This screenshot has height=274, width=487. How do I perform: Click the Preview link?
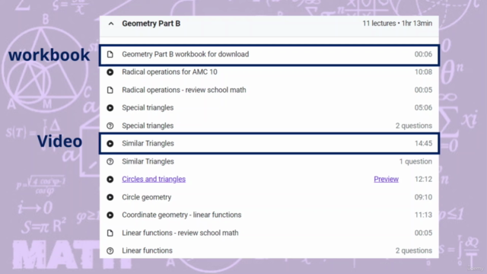386,180
